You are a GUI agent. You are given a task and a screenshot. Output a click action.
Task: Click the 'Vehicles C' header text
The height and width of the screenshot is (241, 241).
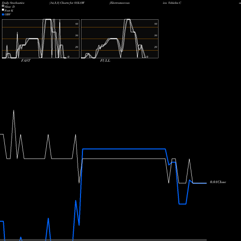pyautogui.click(x=175, y=3)
